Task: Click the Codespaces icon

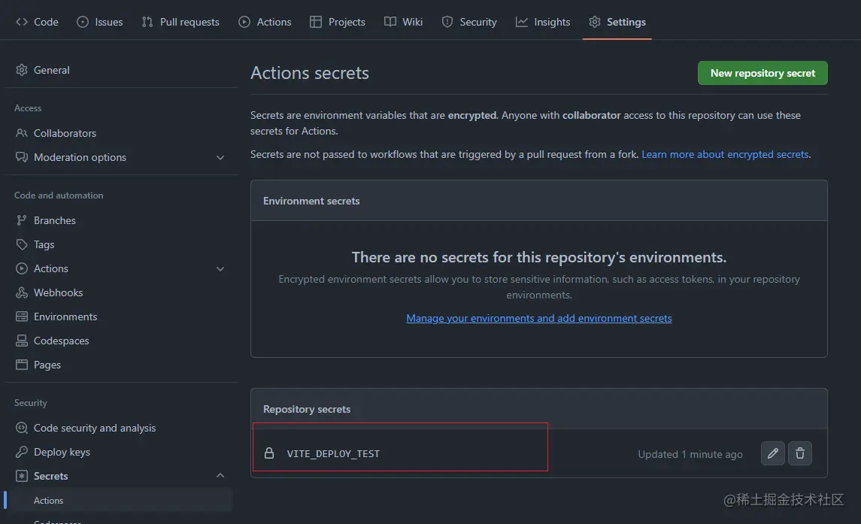Action: pyautogui.click(x=21, y=341)
